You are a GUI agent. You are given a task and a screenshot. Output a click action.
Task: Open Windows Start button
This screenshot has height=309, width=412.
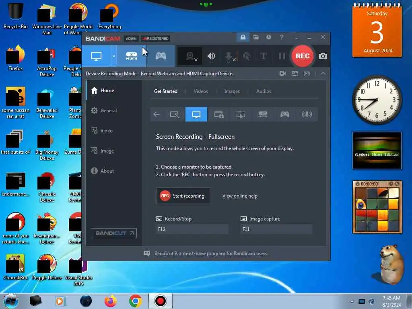click(10, 301)
